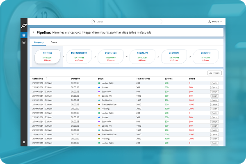Go back using the arrow beside Pipeline
Viewport: 246px width, 164px height.
(33, 32)
